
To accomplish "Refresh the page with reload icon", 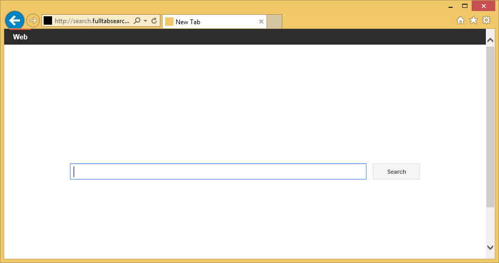I will (154, 21).
